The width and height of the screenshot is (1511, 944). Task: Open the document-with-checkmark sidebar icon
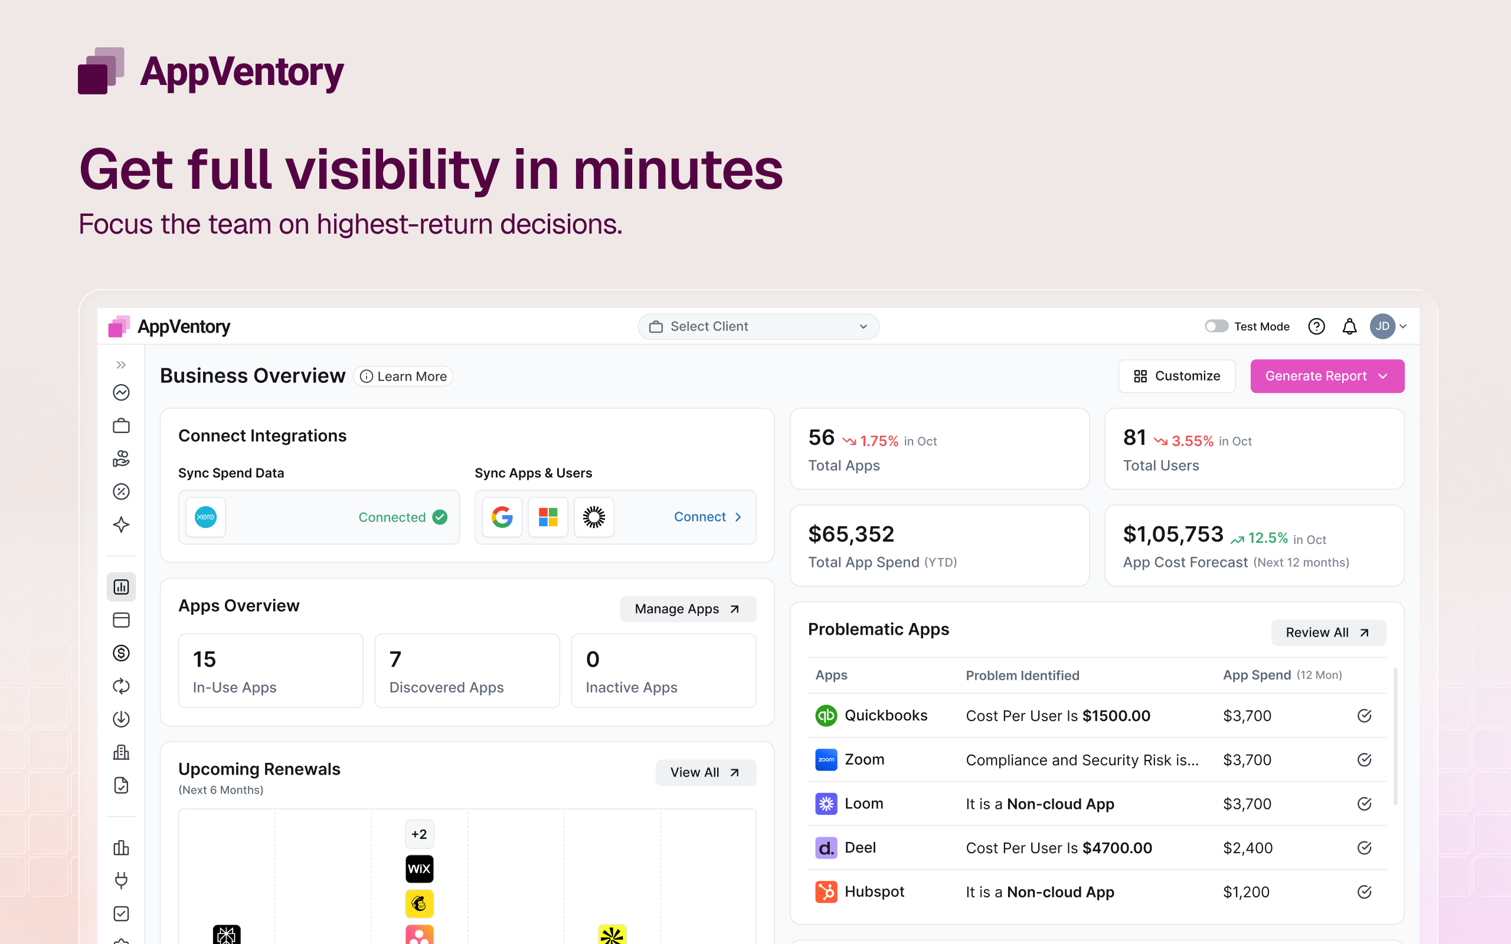[121, 785]
